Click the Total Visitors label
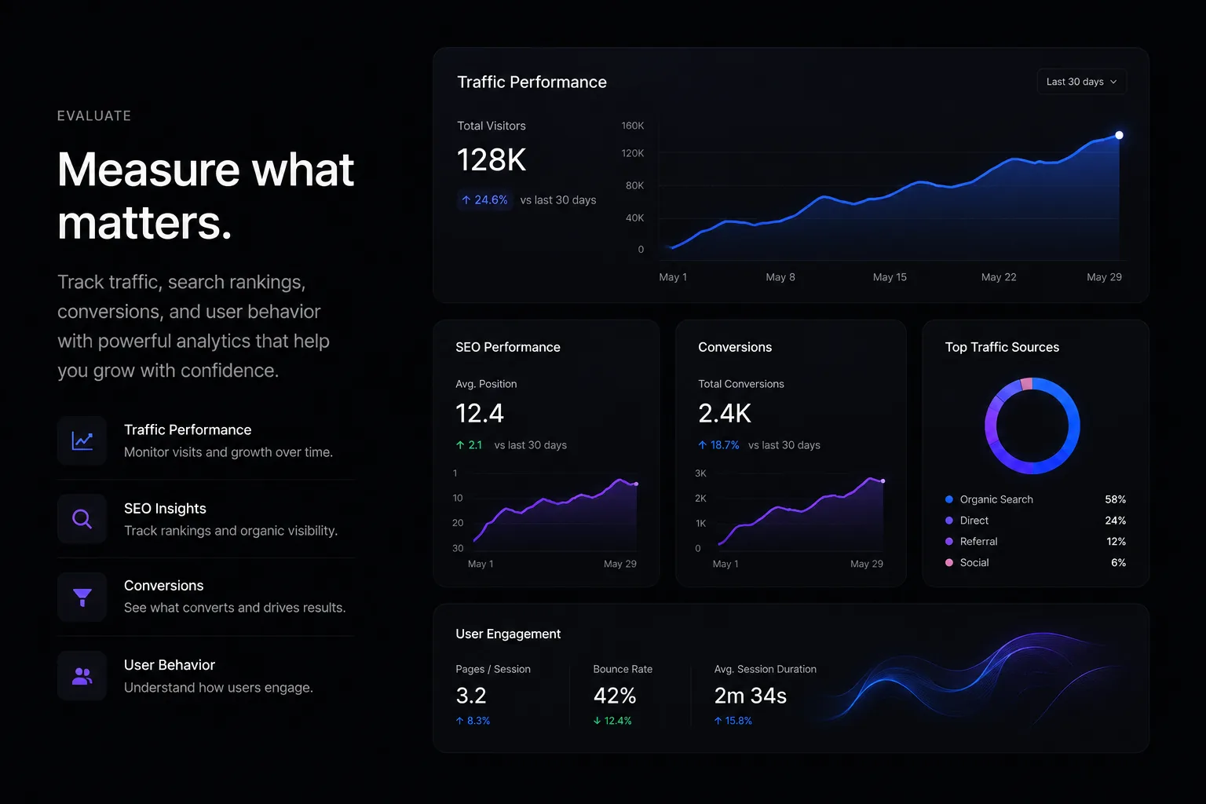The width and height of the screenshot is (1206, 804). (492, 126)
